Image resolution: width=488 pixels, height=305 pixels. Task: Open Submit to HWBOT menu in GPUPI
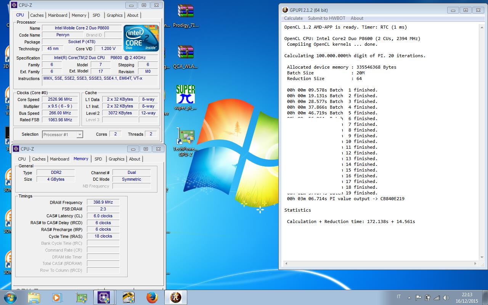(326, 18)
